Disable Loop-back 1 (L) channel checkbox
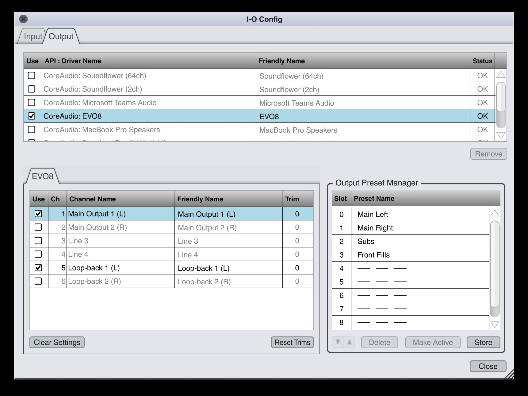Image resolution: width=528 pixels, height=396 pixels. (38, 268)
